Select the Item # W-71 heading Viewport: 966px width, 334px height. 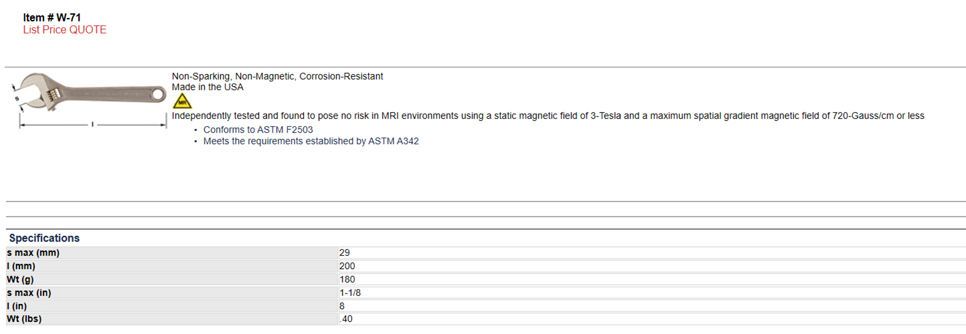click(52, 18)
